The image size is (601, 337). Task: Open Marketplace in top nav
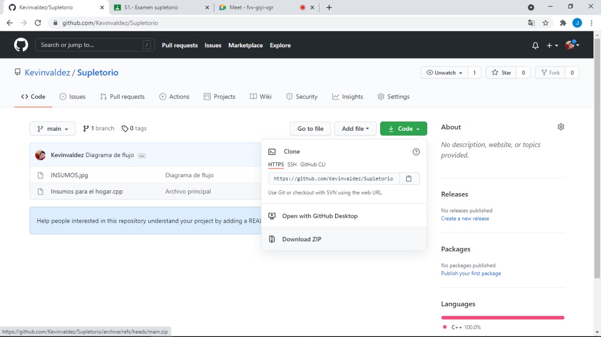coord(246,45)
